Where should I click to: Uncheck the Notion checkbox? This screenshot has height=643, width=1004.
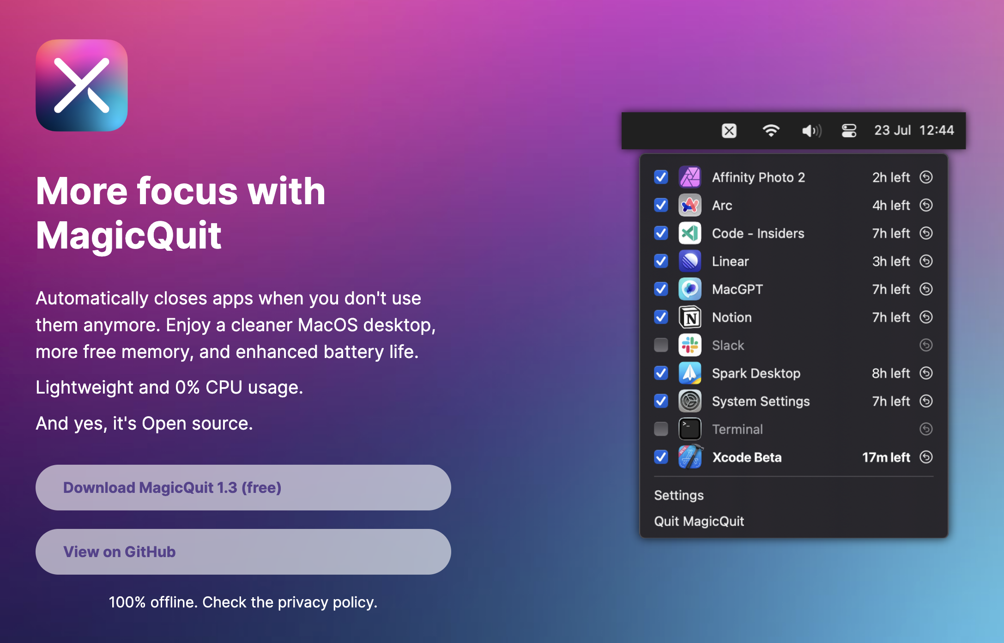pyautogui.click(x=661, y=317)
